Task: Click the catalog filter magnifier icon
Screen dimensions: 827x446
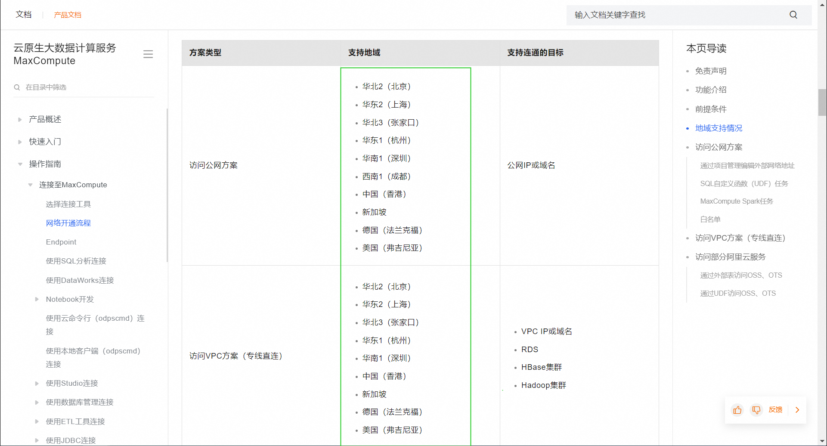Action: tap(17, 87)
